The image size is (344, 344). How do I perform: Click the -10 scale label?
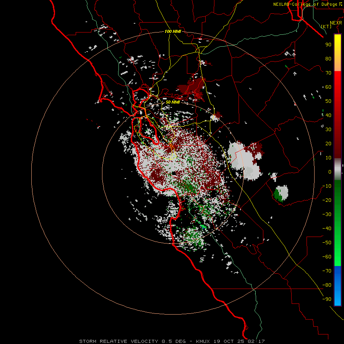coord(327,186)
